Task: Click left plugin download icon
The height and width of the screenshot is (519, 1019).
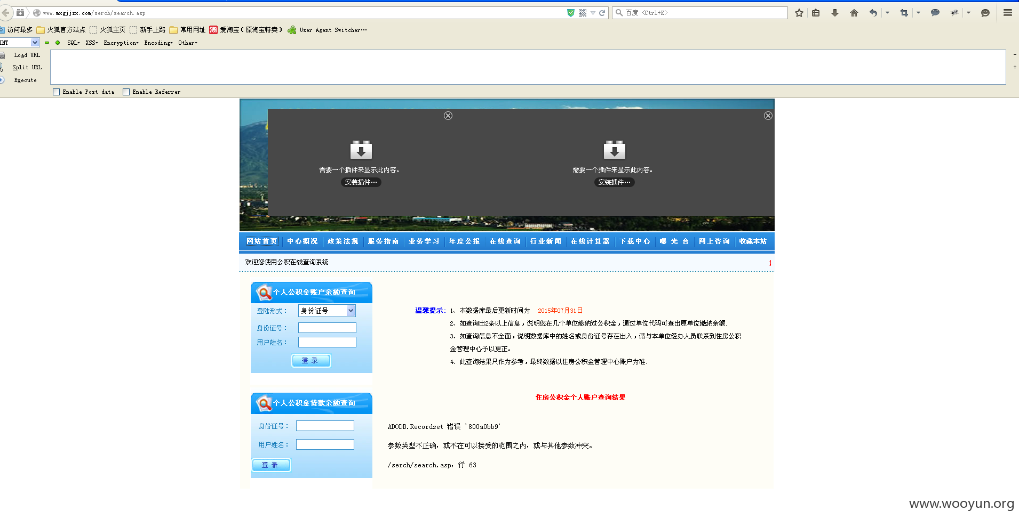Action: pos(361,150)
